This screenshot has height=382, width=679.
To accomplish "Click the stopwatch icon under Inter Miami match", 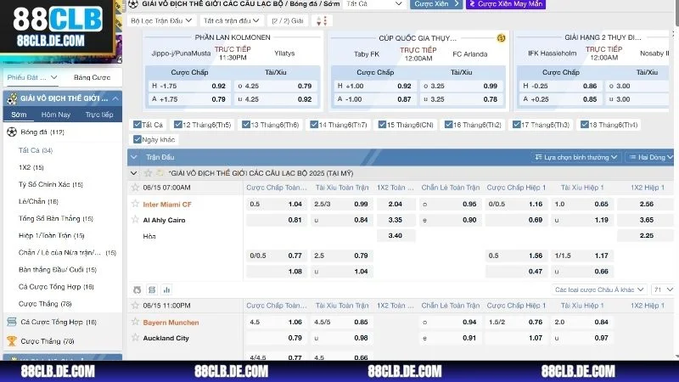I will [137, 289].
